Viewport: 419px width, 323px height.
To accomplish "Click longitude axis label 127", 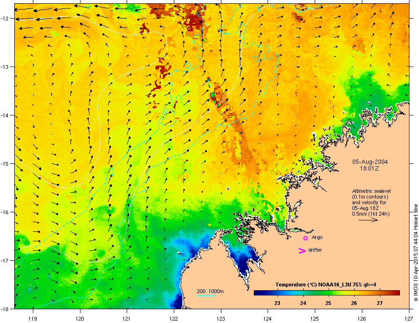I will tap(409, 318).
